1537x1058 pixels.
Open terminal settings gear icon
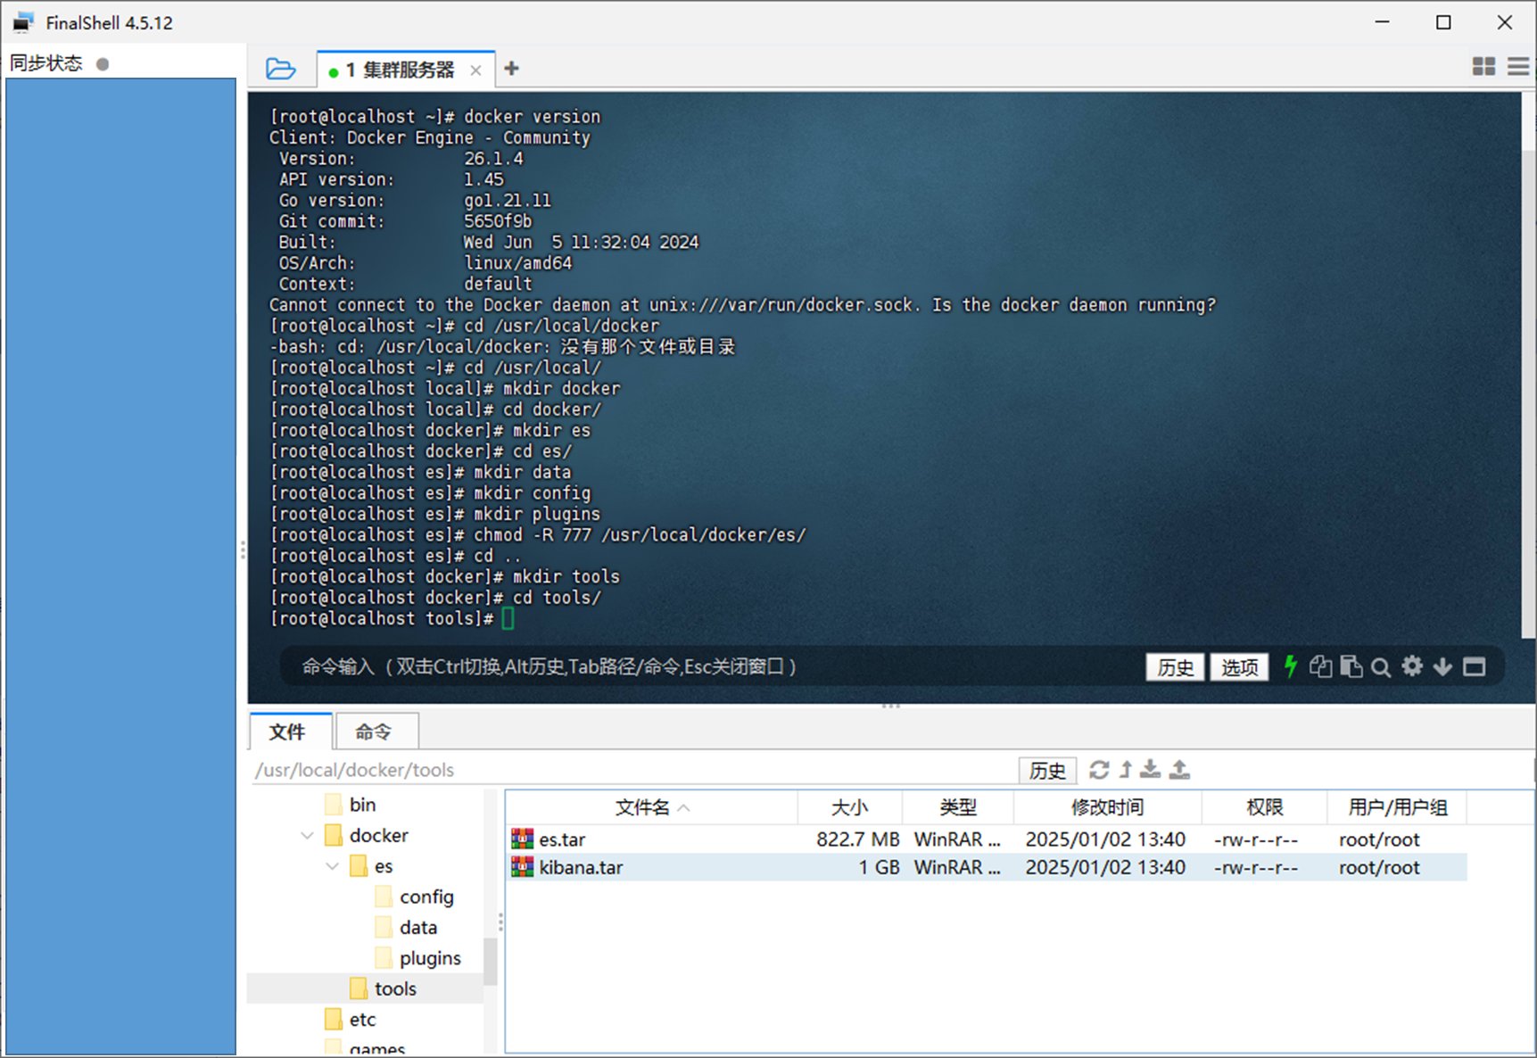[1412, 666]
